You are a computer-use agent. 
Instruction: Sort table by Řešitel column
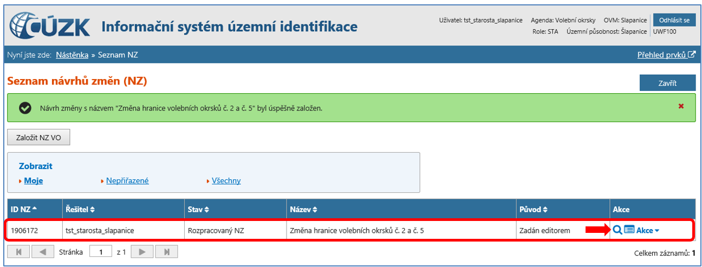80,209
